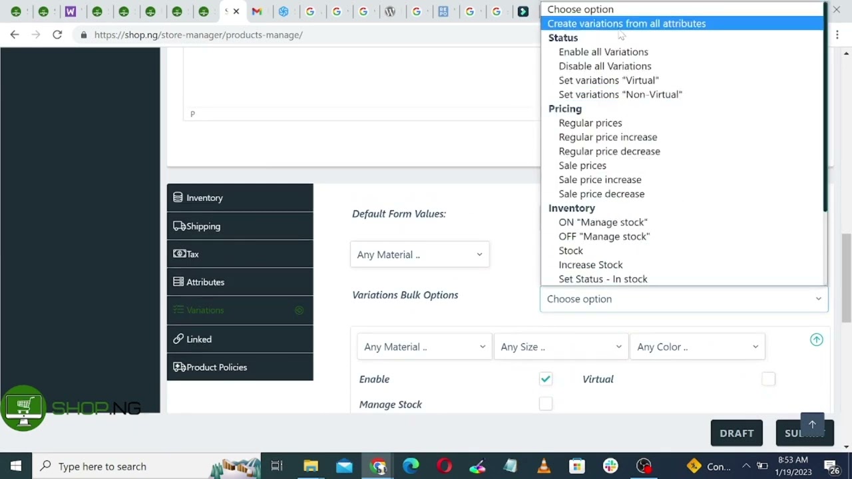Open the Product Policies tab
This screenshot has height=479, width=852.
coord(240,367)
